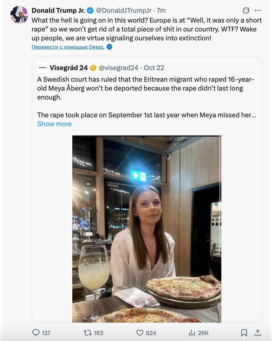Click Donald Trump Jr. profile avatar
The height and width of the screenshot is (341, 272).
[x=19, y=14]
